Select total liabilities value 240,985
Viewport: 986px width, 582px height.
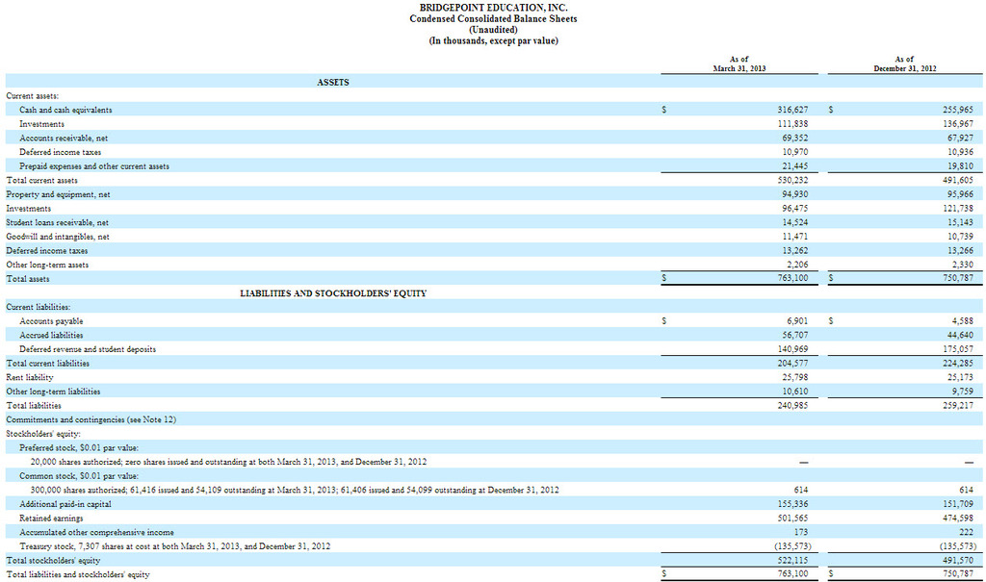pyautogui.click(x=793, y=406)
